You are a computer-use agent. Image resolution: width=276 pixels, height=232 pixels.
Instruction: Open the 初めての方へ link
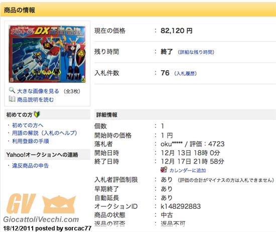point(28,125)
